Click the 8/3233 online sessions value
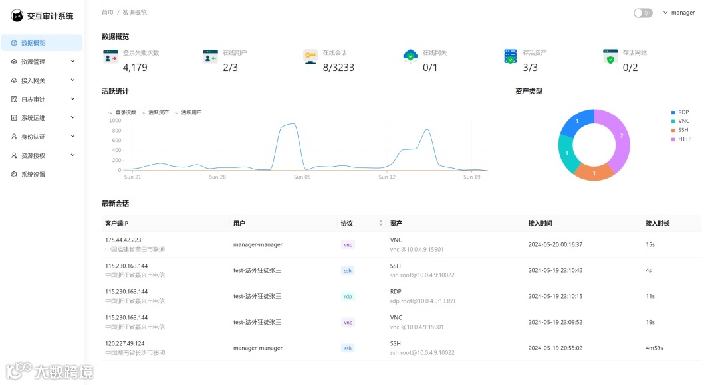The height and width of the screenshot is (385, 718). click(338, 68)
